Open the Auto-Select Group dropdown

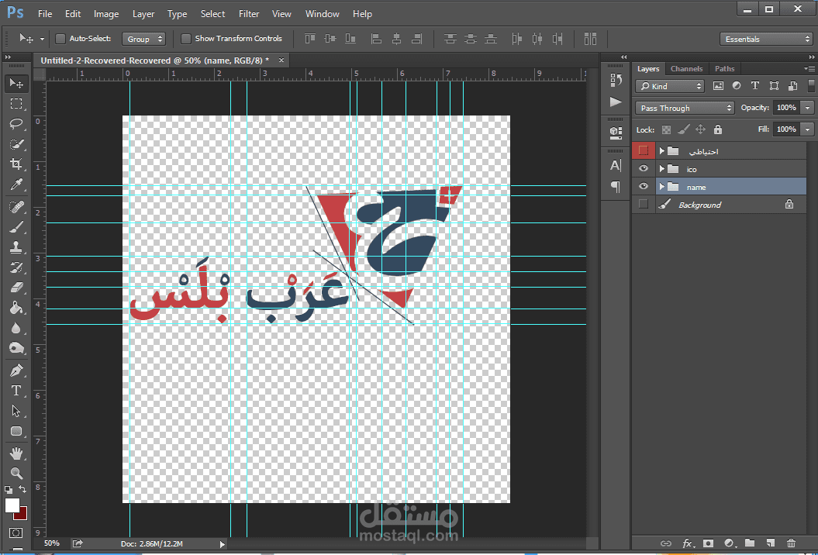click(143, 39)
